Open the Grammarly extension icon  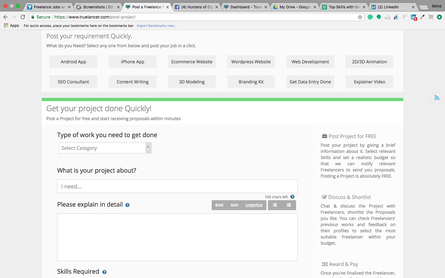(x=370, y=17)
